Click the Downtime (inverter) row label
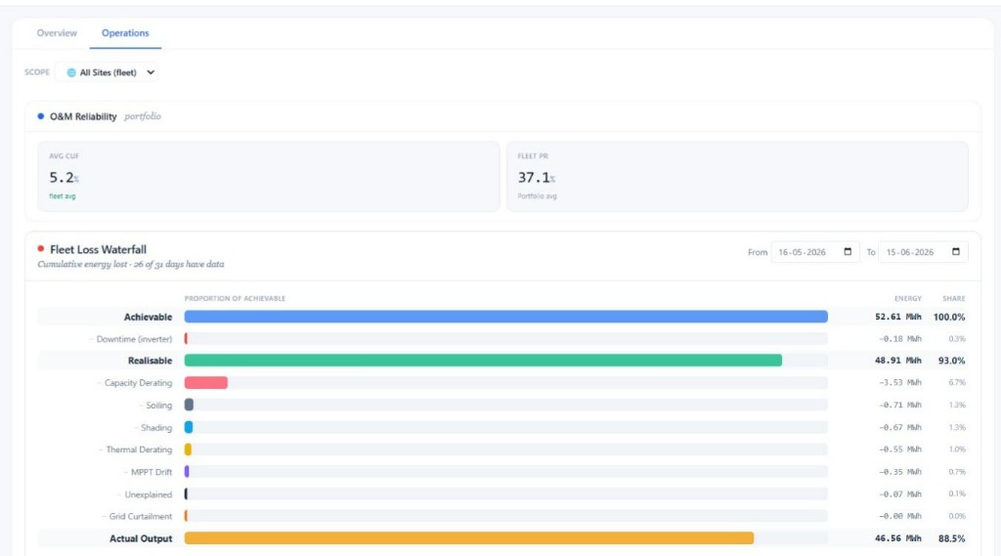The width and height of the screenshot is (1001, 556). 134,339
